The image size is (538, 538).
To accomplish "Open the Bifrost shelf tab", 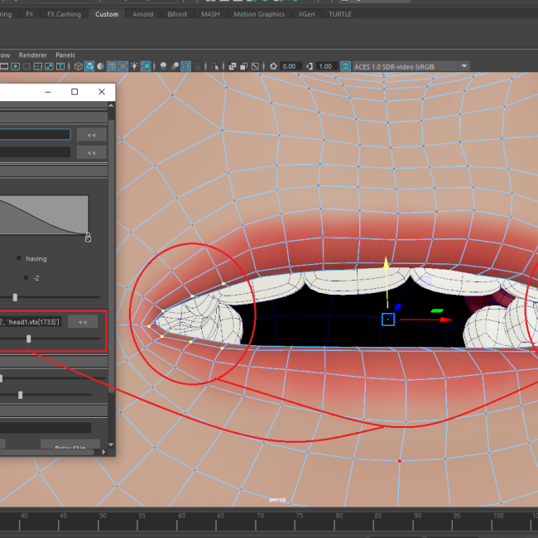I will pyautogui.click(x=177, y=14).
